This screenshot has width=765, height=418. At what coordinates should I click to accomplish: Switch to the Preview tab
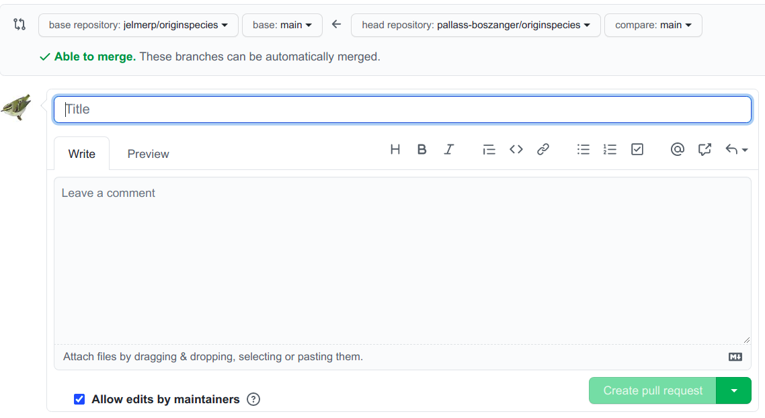tap(148, 154)
